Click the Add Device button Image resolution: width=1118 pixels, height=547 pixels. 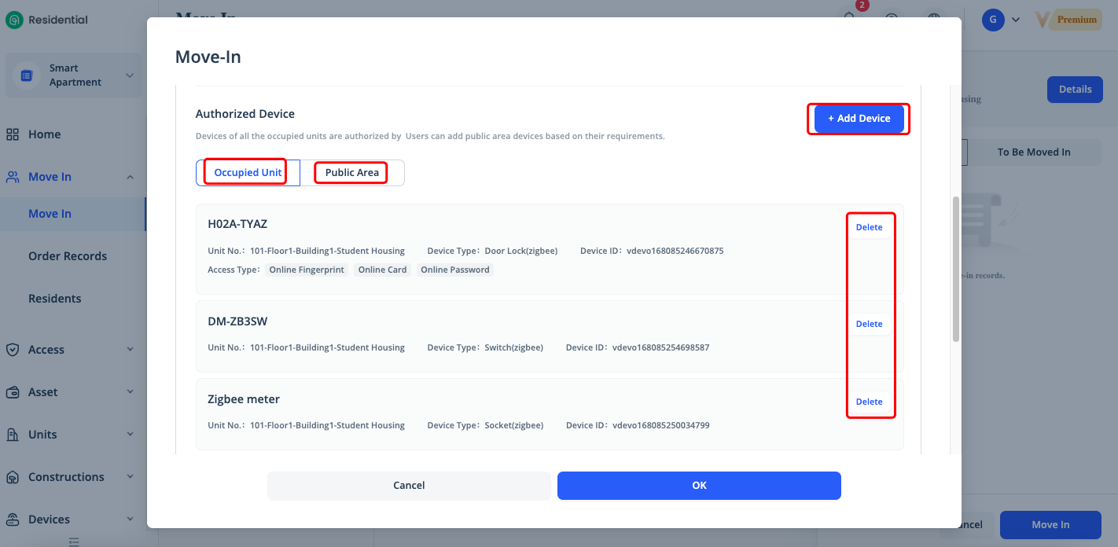tap(859, 119)
